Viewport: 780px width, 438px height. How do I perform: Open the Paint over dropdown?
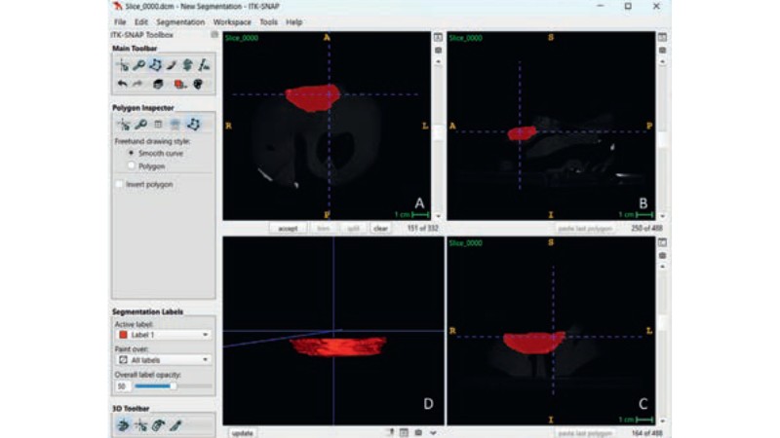pyautogui.click(x=164, y=359)
